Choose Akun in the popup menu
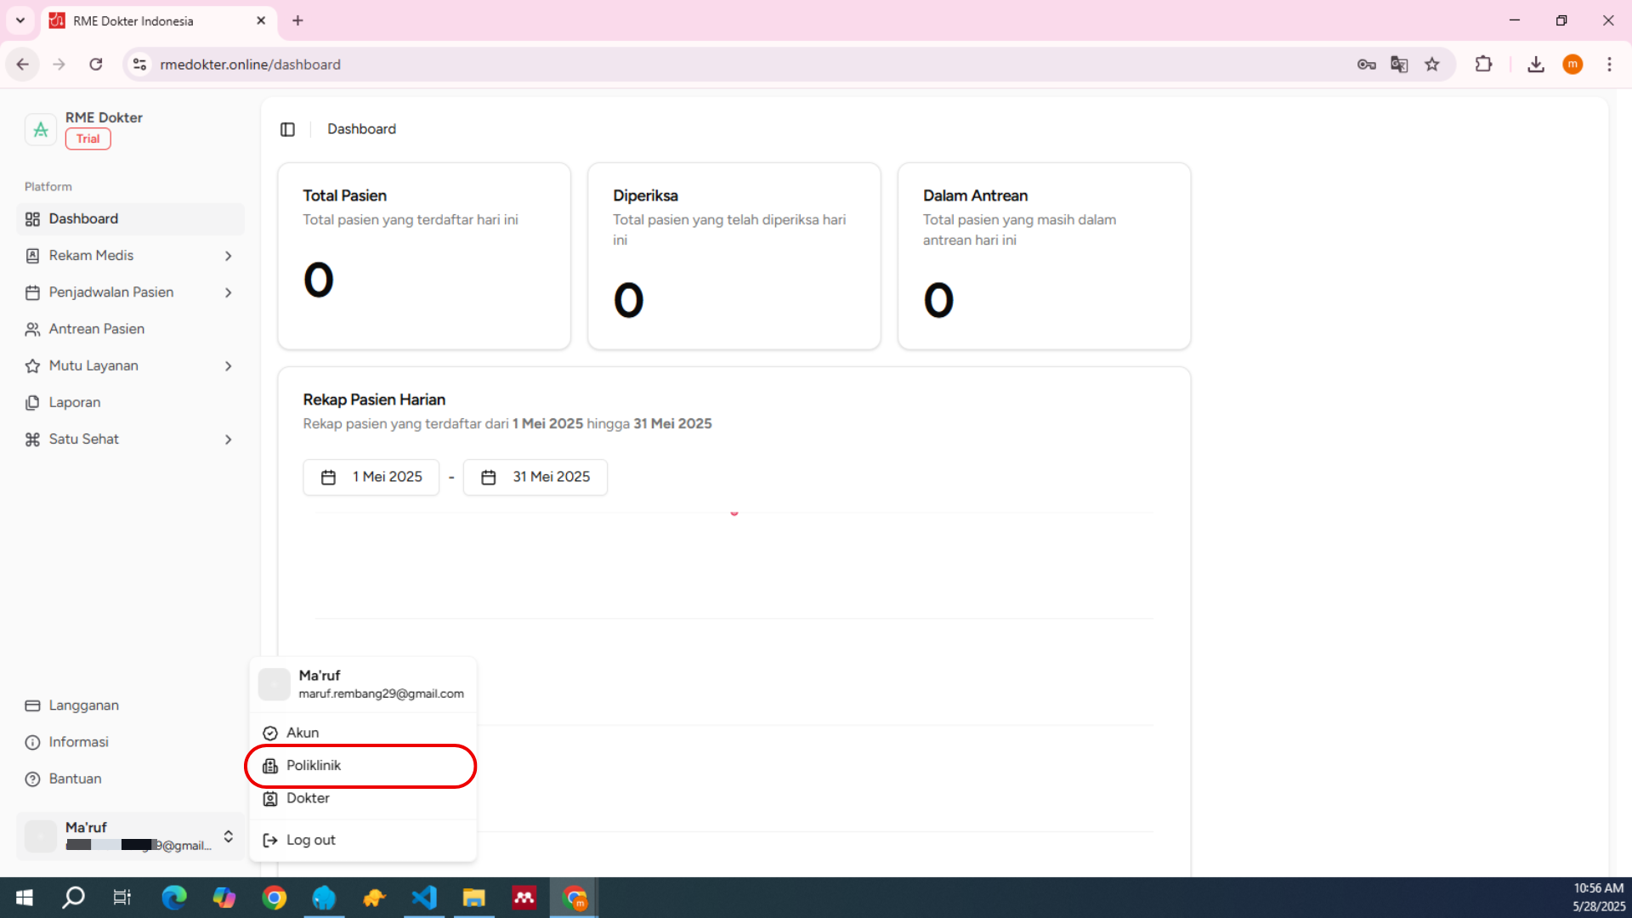 pos(303,733)
